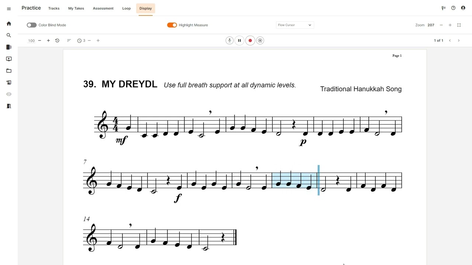Image resolution: width=472 pixels, height=265 pixels.
Task: Open the user account icon
Action: click(463, 8)
